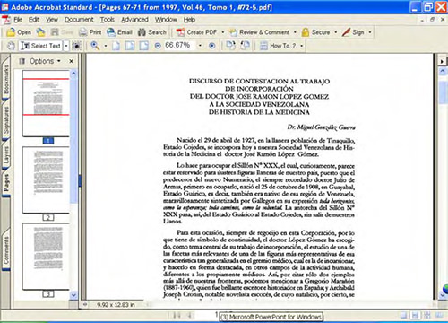Switch to continuous facing layout
Image resolution: width=448 pixels, height=323 pixels.
tap(426, 315)
